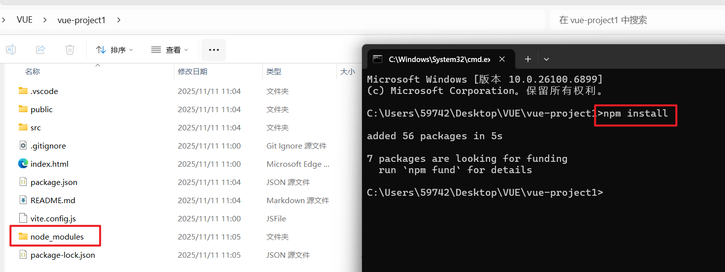Expand the chevron after vue-project1 breadcrumb
725x272 pixels.
click(119, 20)
